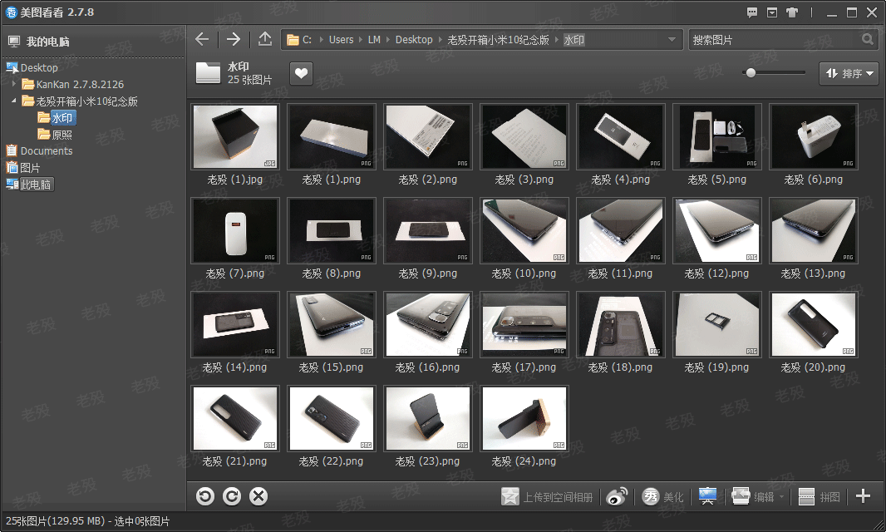Open the skin shirt icon
Viewport: 886px width, 532px height.
(792, 12)
